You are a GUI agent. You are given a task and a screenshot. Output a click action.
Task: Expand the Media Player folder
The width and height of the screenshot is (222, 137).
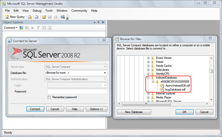click(148, 98)
